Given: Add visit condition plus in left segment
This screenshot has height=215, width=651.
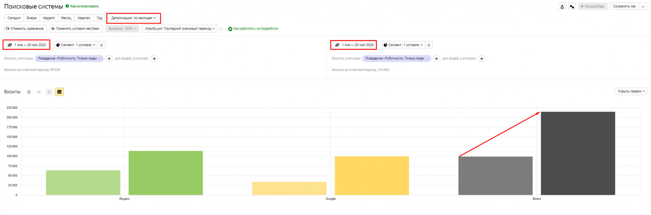Looking at the screenshot, I should (109, 59).
